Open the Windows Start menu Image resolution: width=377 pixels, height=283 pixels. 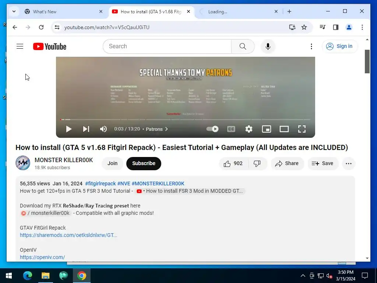point(9,276)
